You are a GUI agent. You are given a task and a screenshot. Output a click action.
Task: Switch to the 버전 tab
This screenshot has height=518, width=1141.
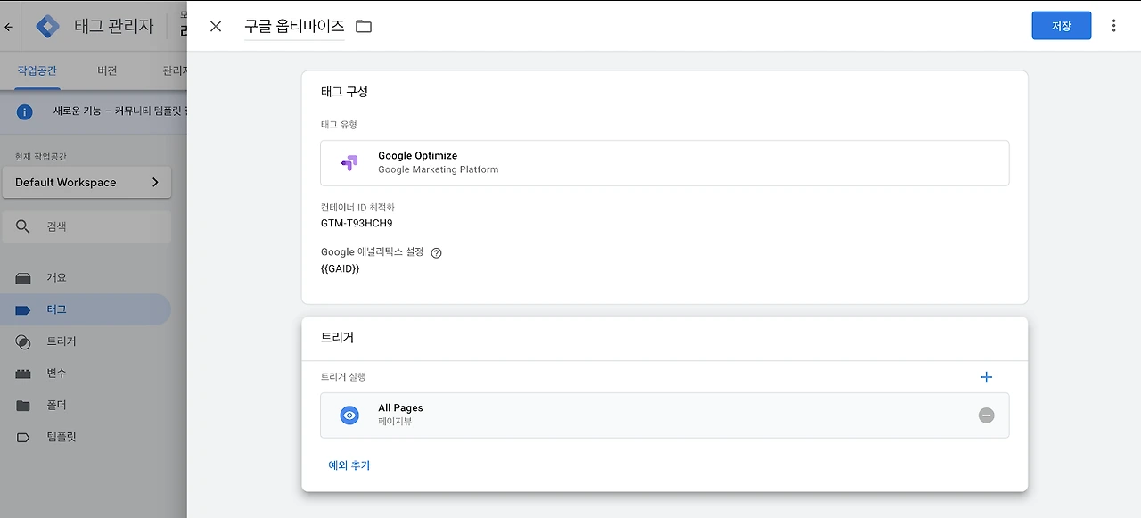tap(107, 70)
